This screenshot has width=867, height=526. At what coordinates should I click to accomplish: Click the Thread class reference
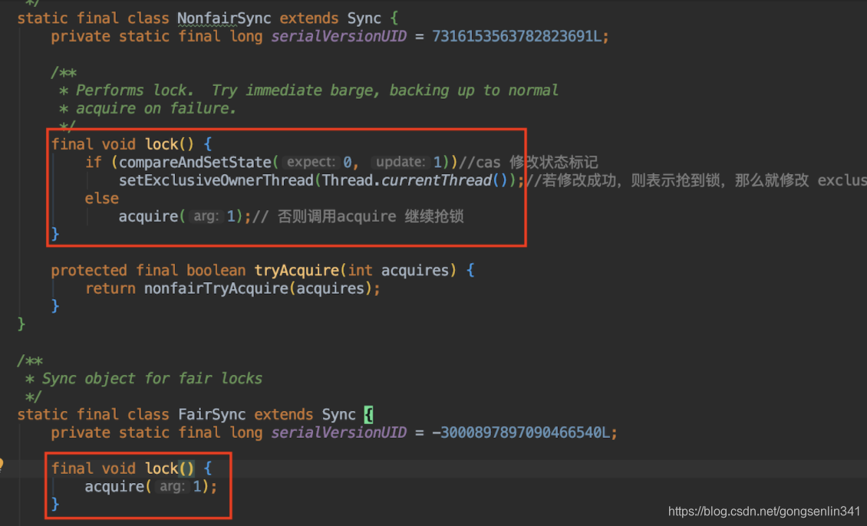coord(348,181)
